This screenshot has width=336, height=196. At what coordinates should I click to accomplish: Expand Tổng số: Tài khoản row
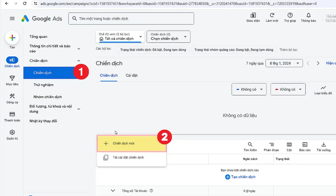(113, 190)
